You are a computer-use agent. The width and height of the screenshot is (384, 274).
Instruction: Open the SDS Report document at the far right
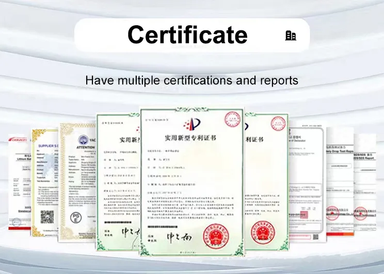(x=365, y=182)
